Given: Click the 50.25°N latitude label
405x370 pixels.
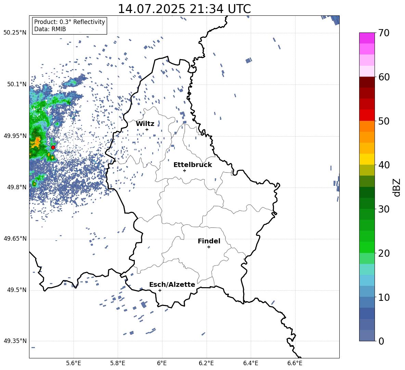Looking at the screenshot, I should [x=15, y=33].
